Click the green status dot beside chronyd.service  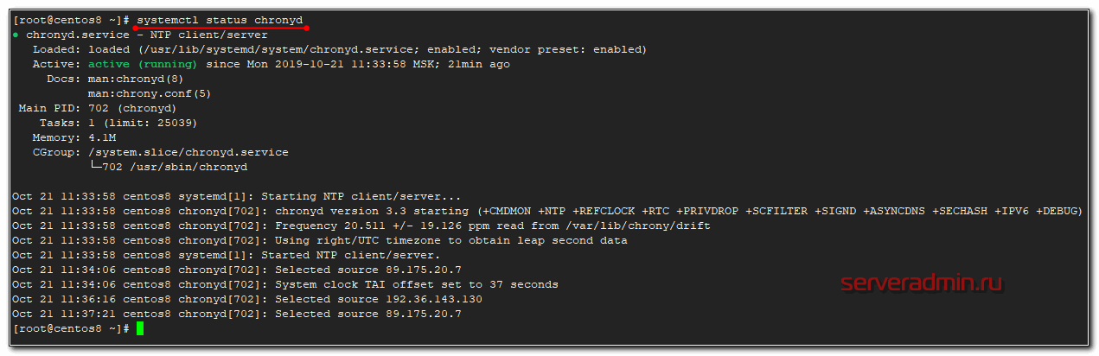coord(16,35)
